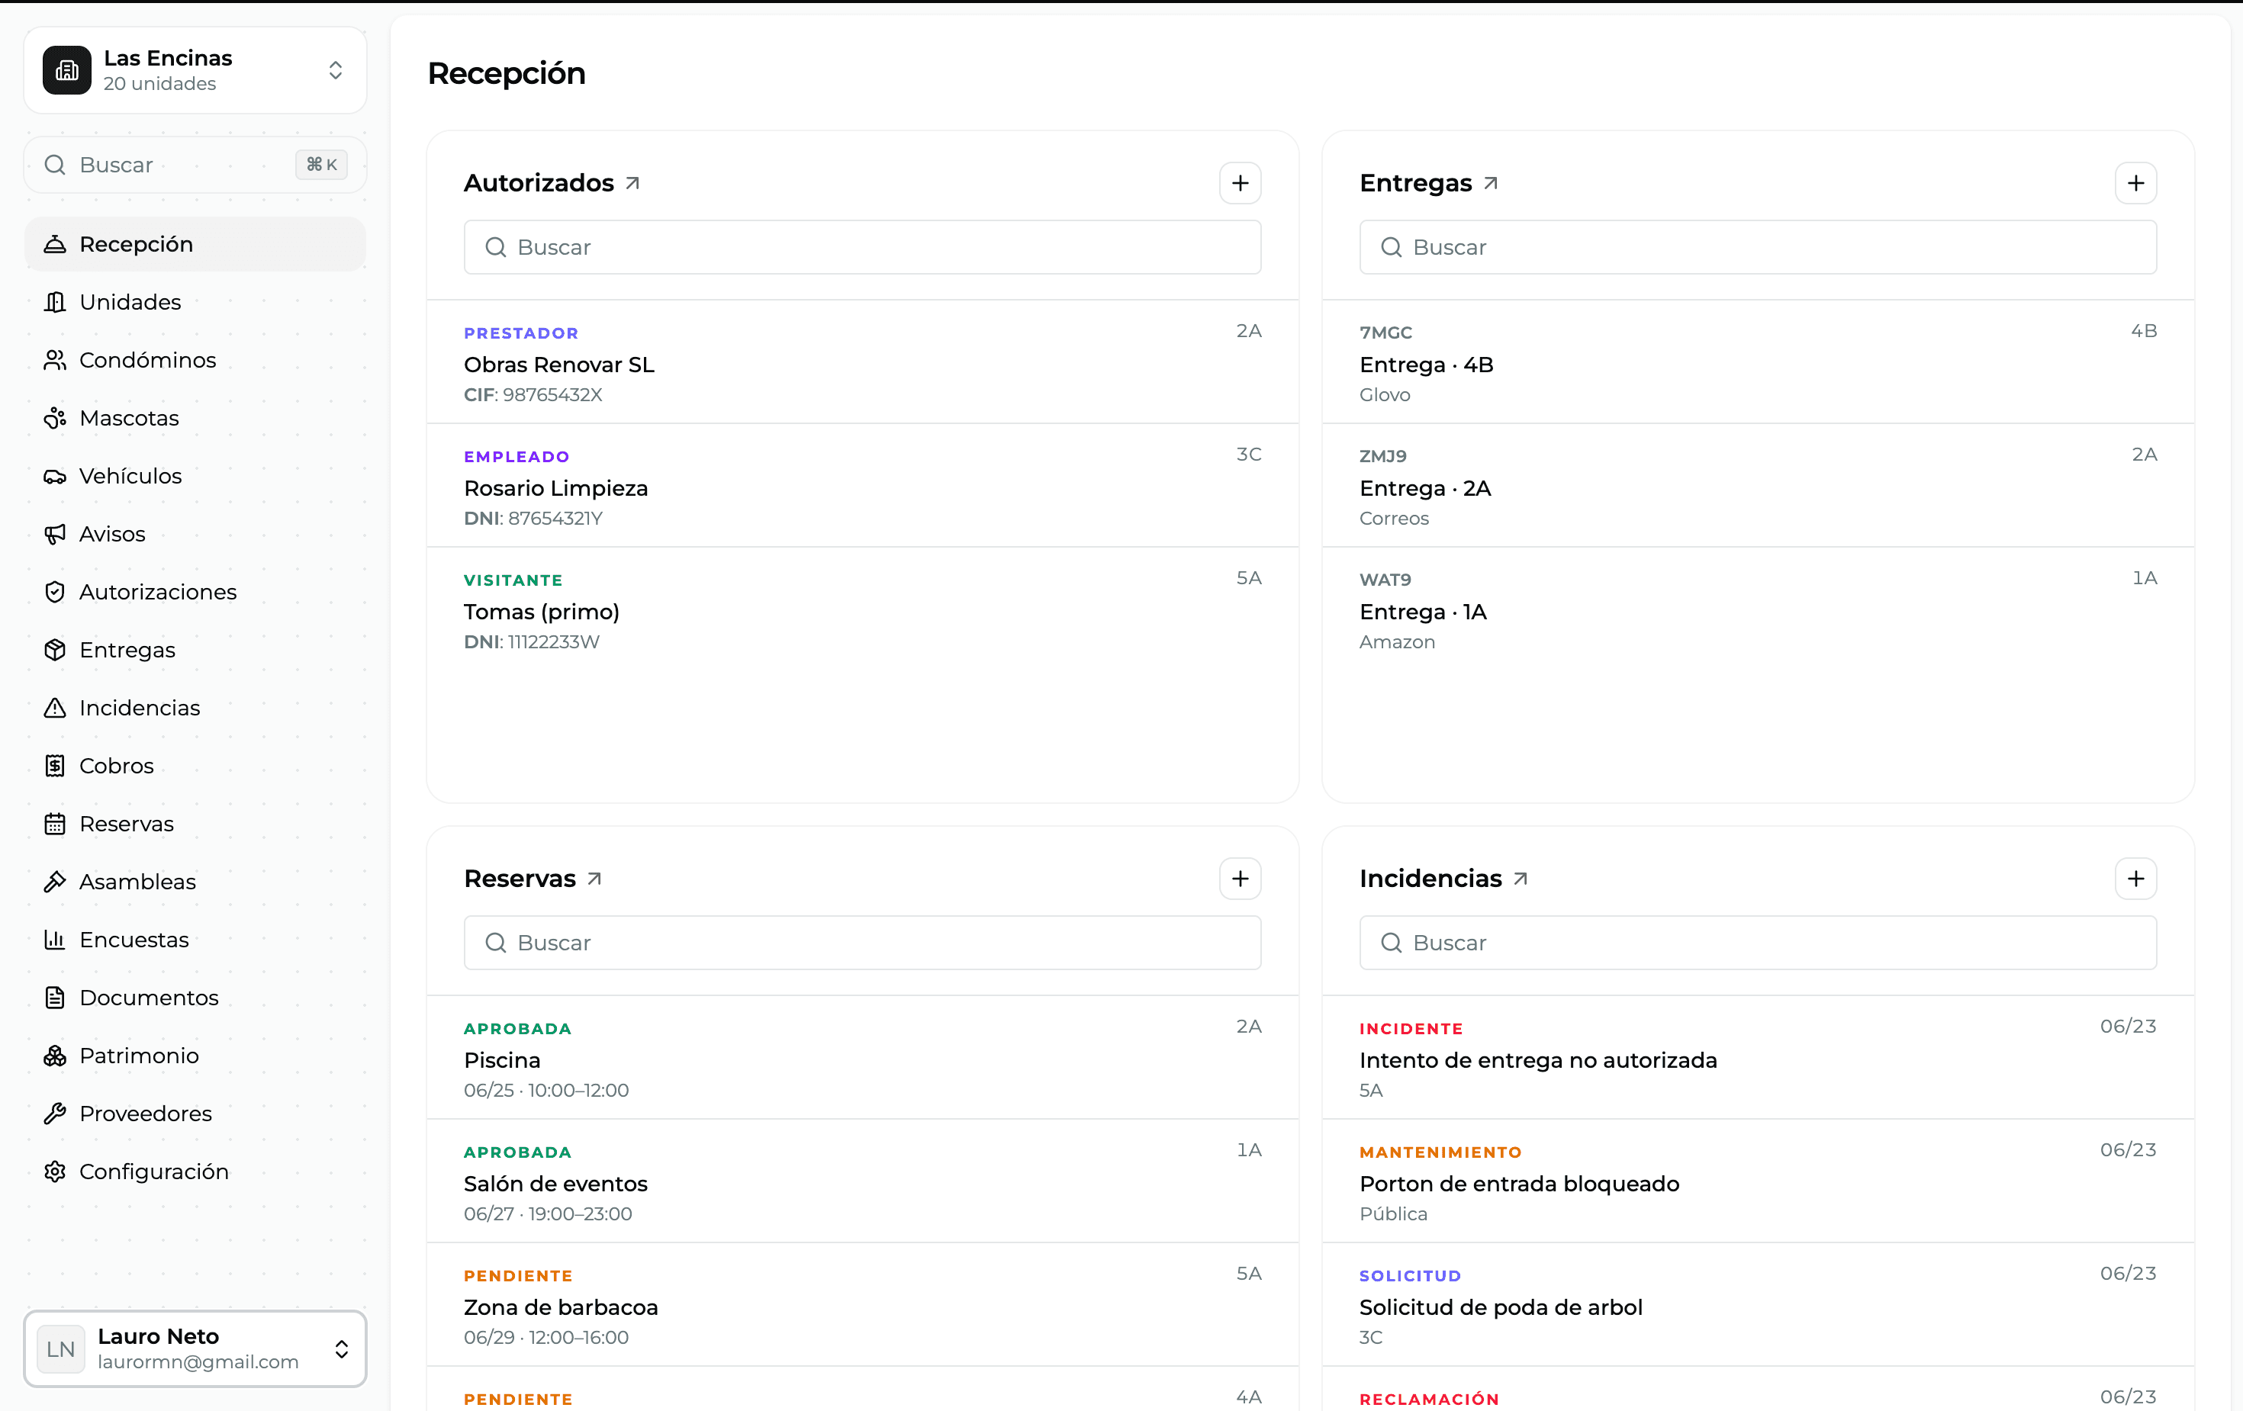This screenshot has width=2243, height=1411.
Task: Add a new Autorizados entry with plus button
Action: click(x=1240, y=182)
